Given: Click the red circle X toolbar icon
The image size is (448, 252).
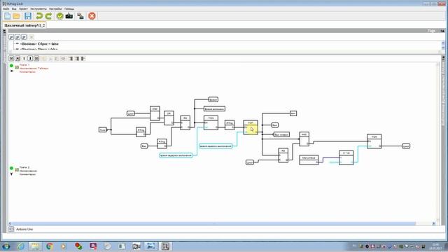Looking at the screenshot, I should (x=92, y=16).
